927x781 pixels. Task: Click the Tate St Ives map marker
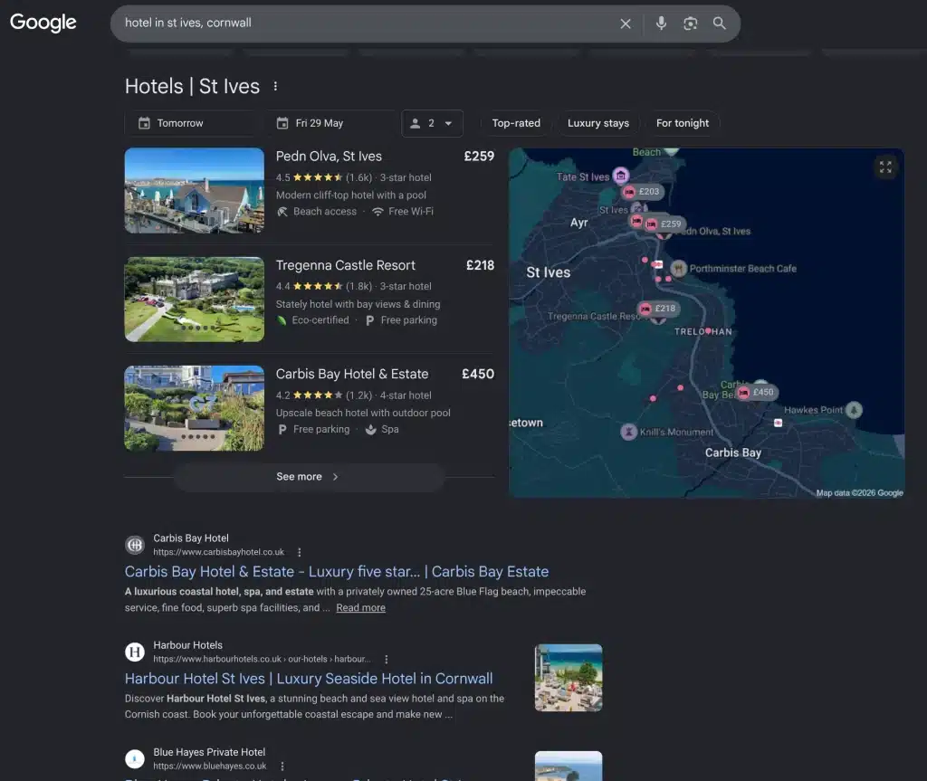click(620, 176)
